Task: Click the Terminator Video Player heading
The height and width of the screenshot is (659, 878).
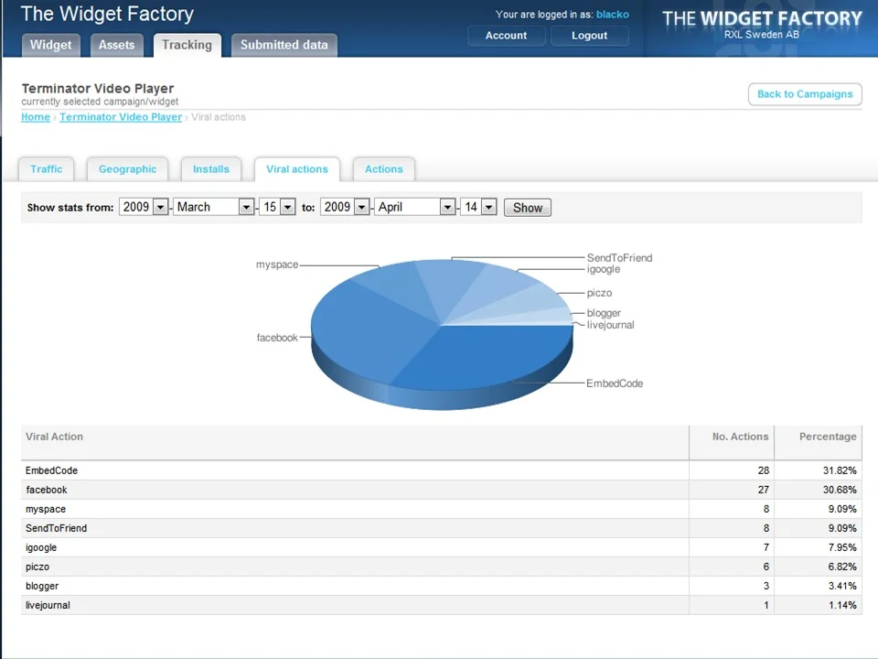Action: 98,89
